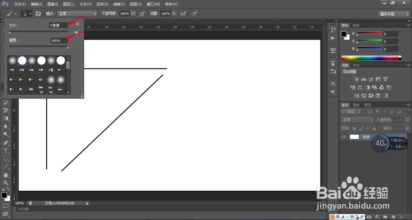
Task: Select the Dodge tool
Action: point(6,134)
